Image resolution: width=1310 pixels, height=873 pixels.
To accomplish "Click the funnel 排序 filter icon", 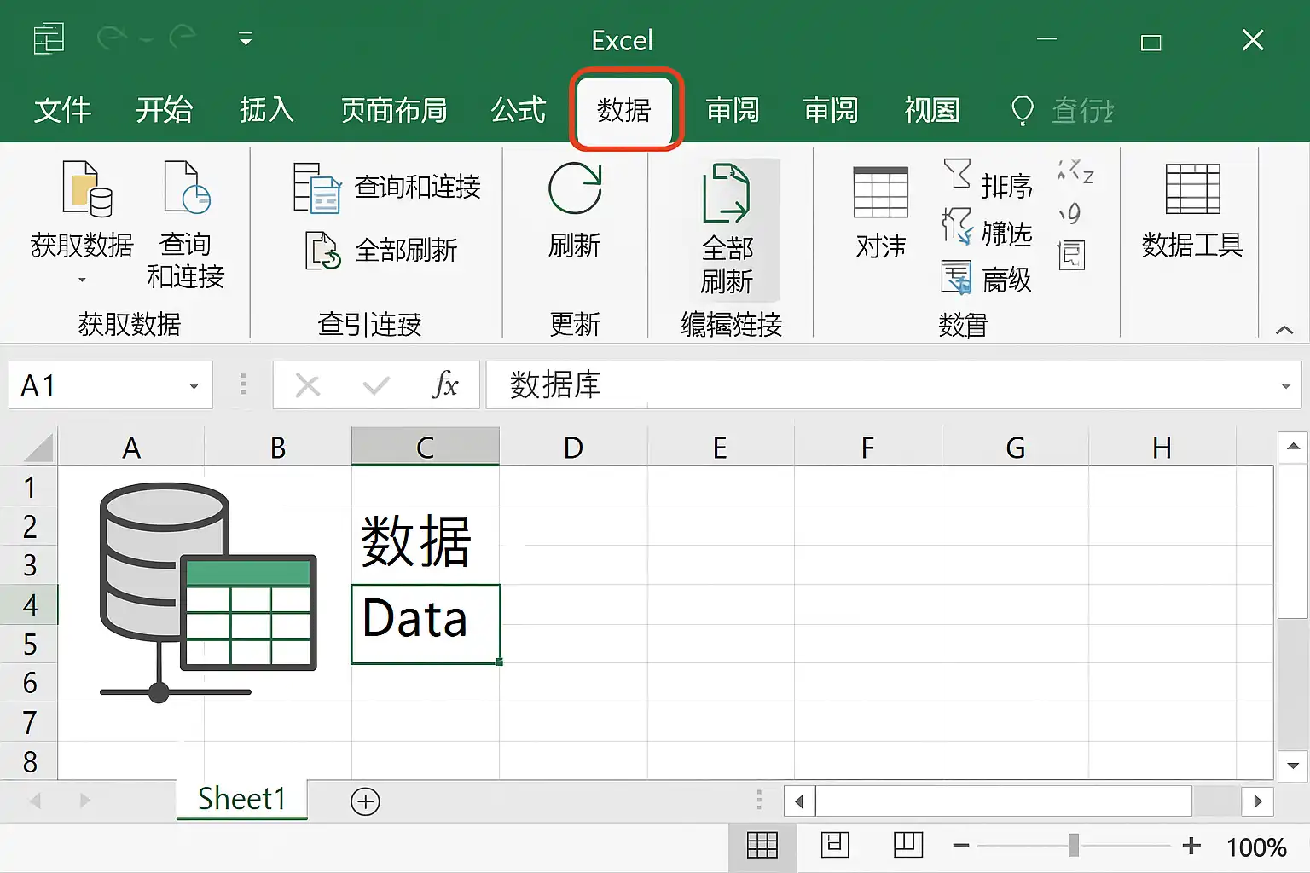I will pos(957,173).
